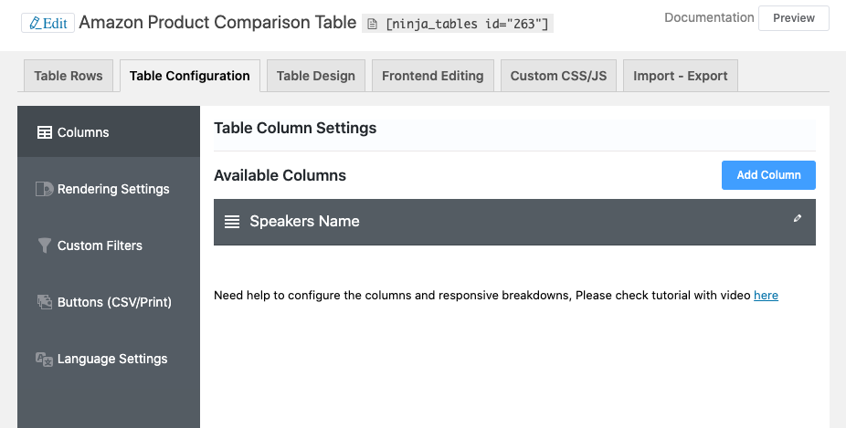Go to the Frontend Editing tab
Screen dimensions: 846x428
[432, 76]
